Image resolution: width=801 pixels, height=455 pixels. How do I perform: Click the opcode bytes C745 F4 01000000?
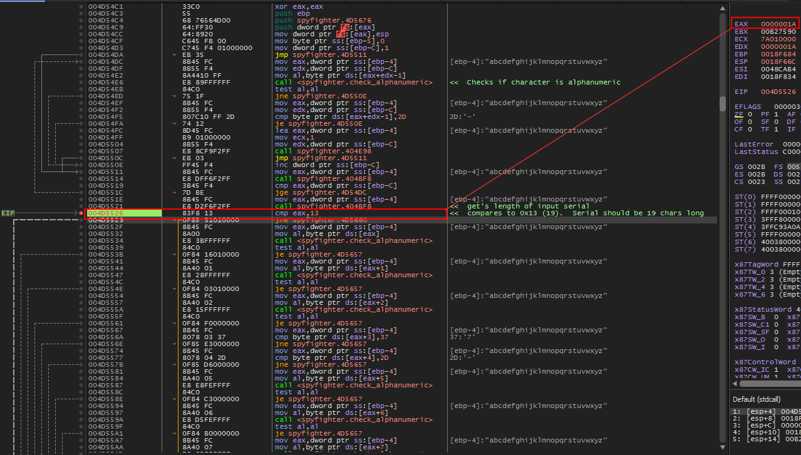(x=217, y=48)
